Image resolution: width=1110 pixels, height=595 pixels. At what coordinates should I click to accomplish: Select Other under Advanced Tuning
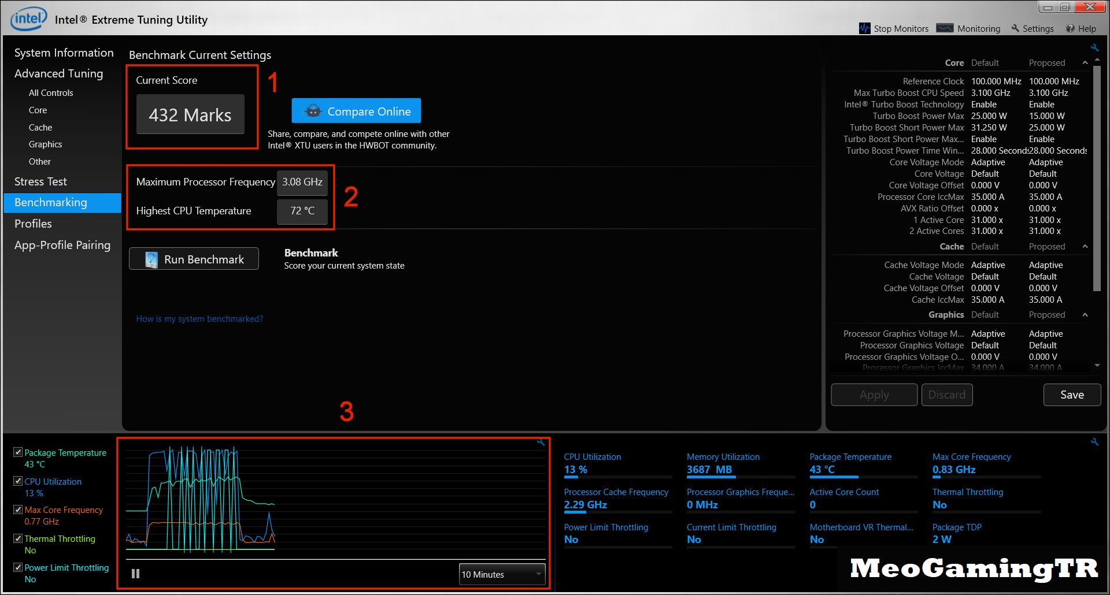tap(40, 161)
